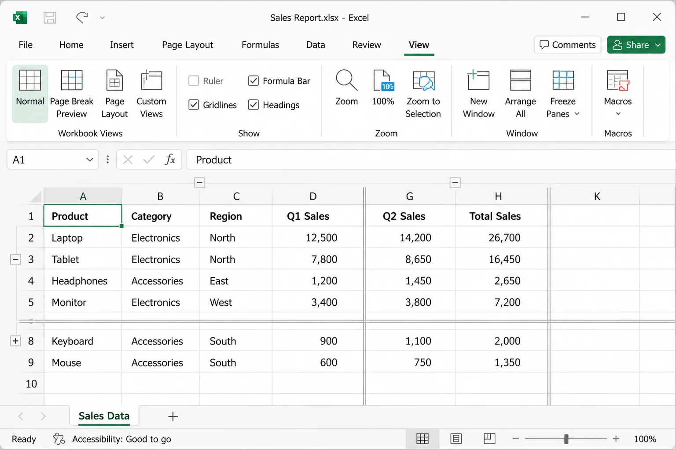Enable the Ruler checkbox
Viewport: 676px width, 450px height.
click(194, 81)
